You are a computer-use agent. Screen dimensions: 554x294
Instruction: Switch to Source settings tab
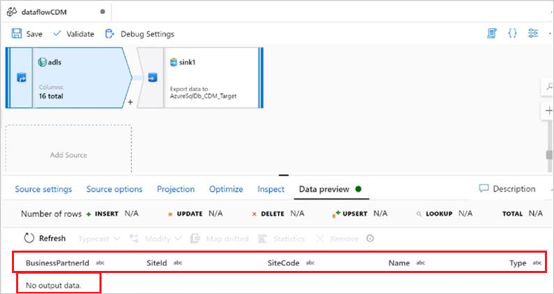(43, 189)
